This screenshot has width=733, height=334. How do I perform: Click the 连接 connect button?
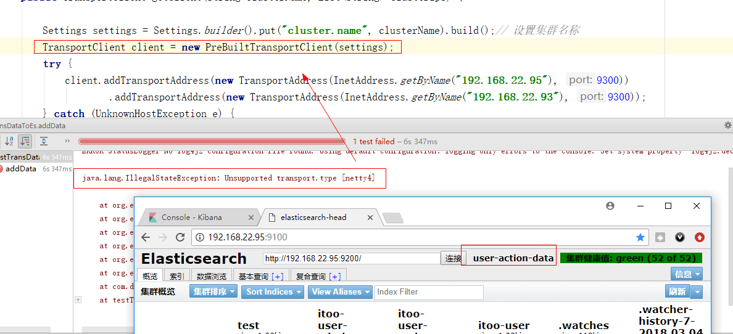coord(452,258)
